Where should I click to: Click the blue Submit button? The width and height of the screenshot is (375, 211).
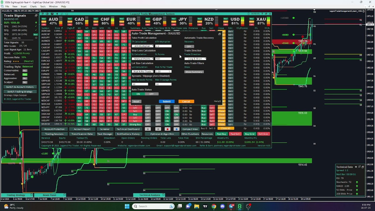[167, 102]
